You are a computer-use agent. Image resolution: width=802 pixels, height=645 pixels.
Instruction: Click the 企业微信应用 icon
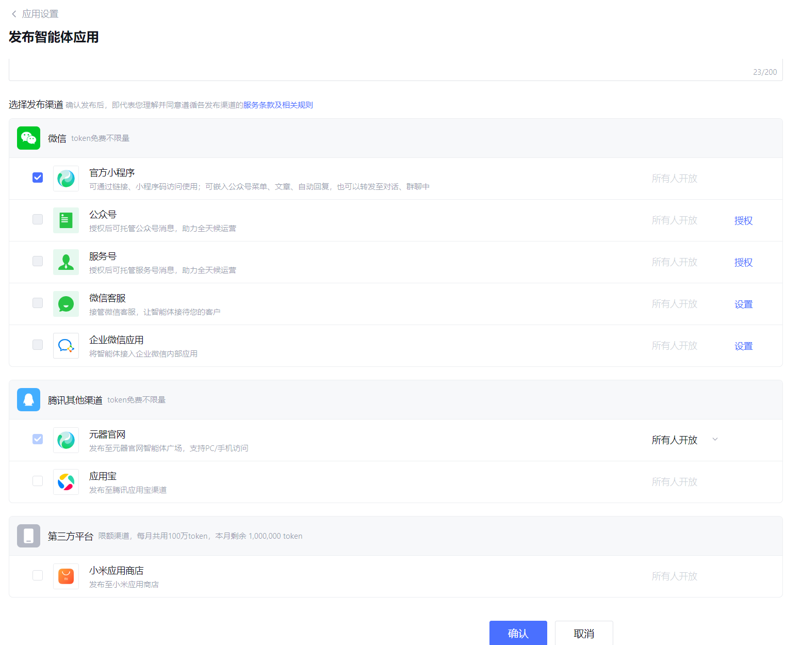pos(66,345)
